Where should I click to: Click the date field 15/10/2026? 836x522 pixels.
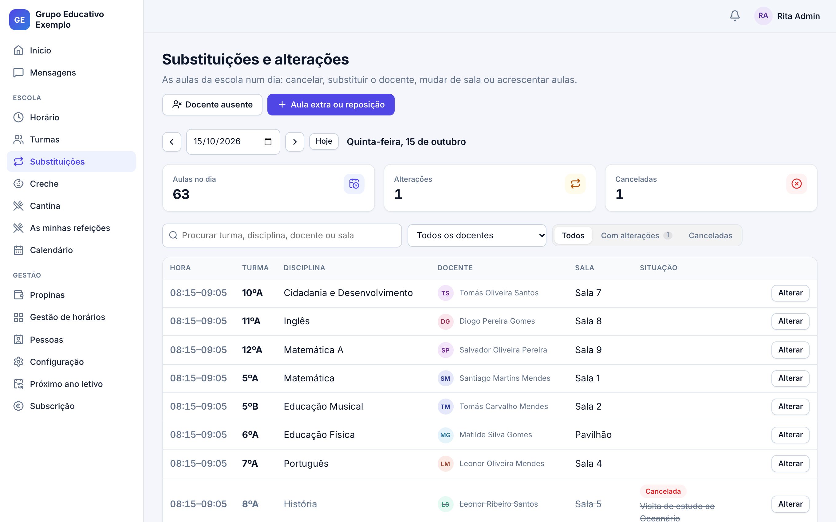(x=233, y=142)
